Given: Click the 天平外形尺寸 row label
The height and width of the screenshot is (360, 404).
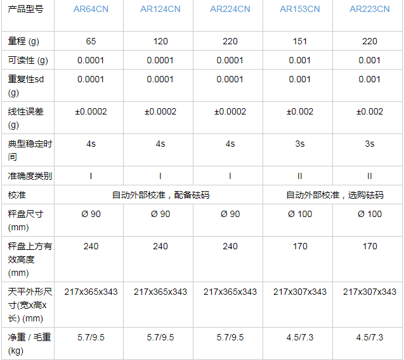Looking at the screenshot, I should pos(30,305).
